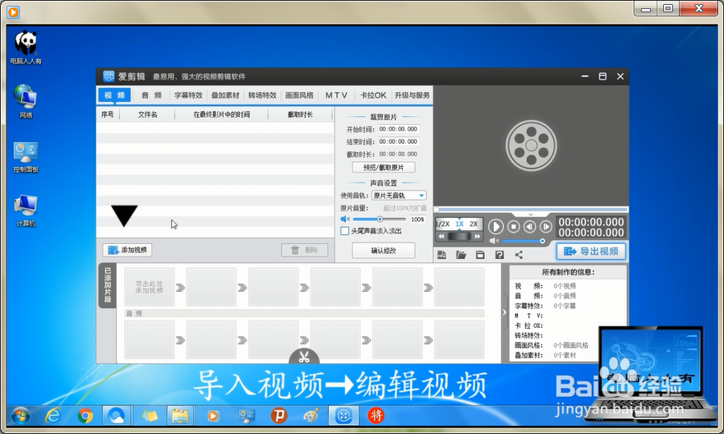Open the 电脑人人有 panda desktop icon

[x=25, y=47]
